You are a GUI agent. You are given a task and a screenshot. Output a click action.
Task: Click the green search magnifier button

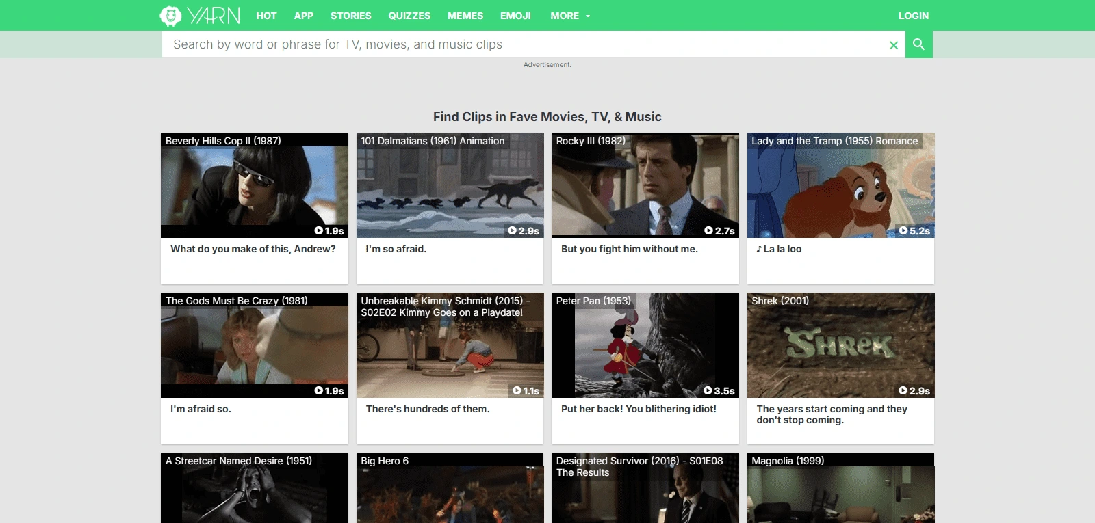(x=919, y=44)
